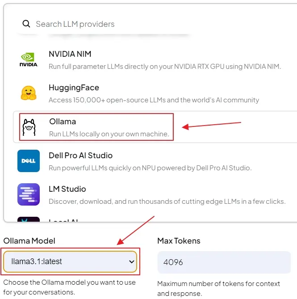Click the Ollama Model label

[x=29, y=241]
